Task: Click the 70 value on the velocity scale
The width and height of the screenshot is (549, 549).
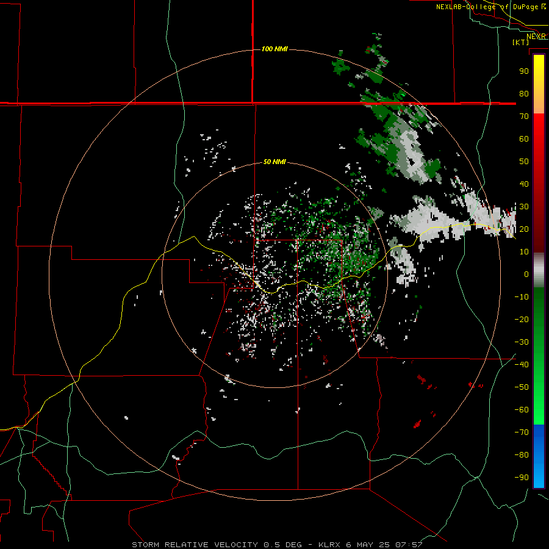Action: tap(524, 117)
